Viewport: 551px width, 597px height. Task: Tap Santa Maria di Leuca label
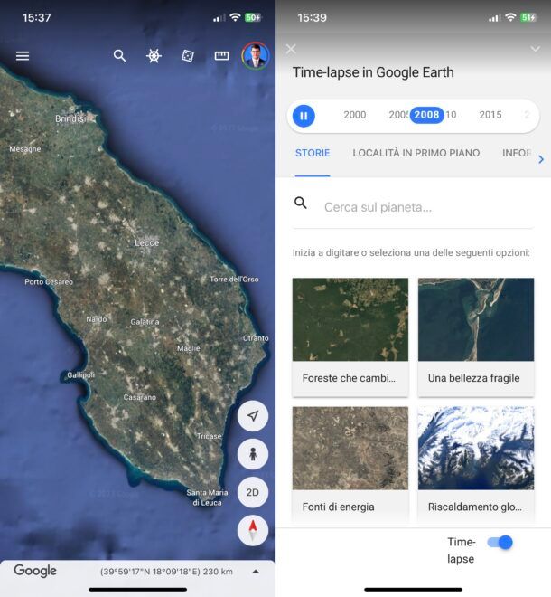pos(207,497)
